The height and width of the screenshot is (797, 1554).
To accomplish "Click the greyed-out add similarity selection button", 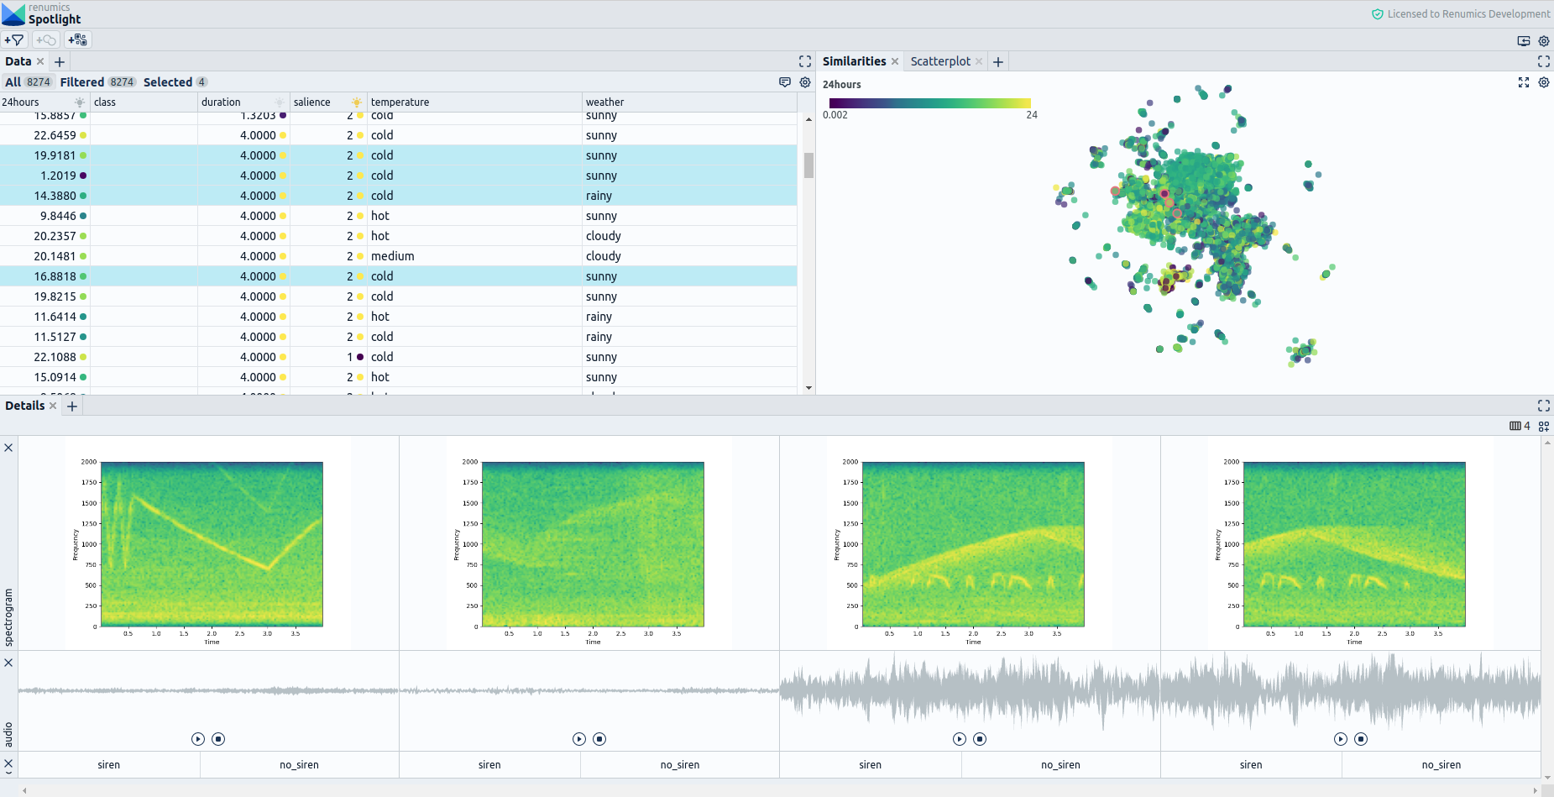I will tap(46, 39).
